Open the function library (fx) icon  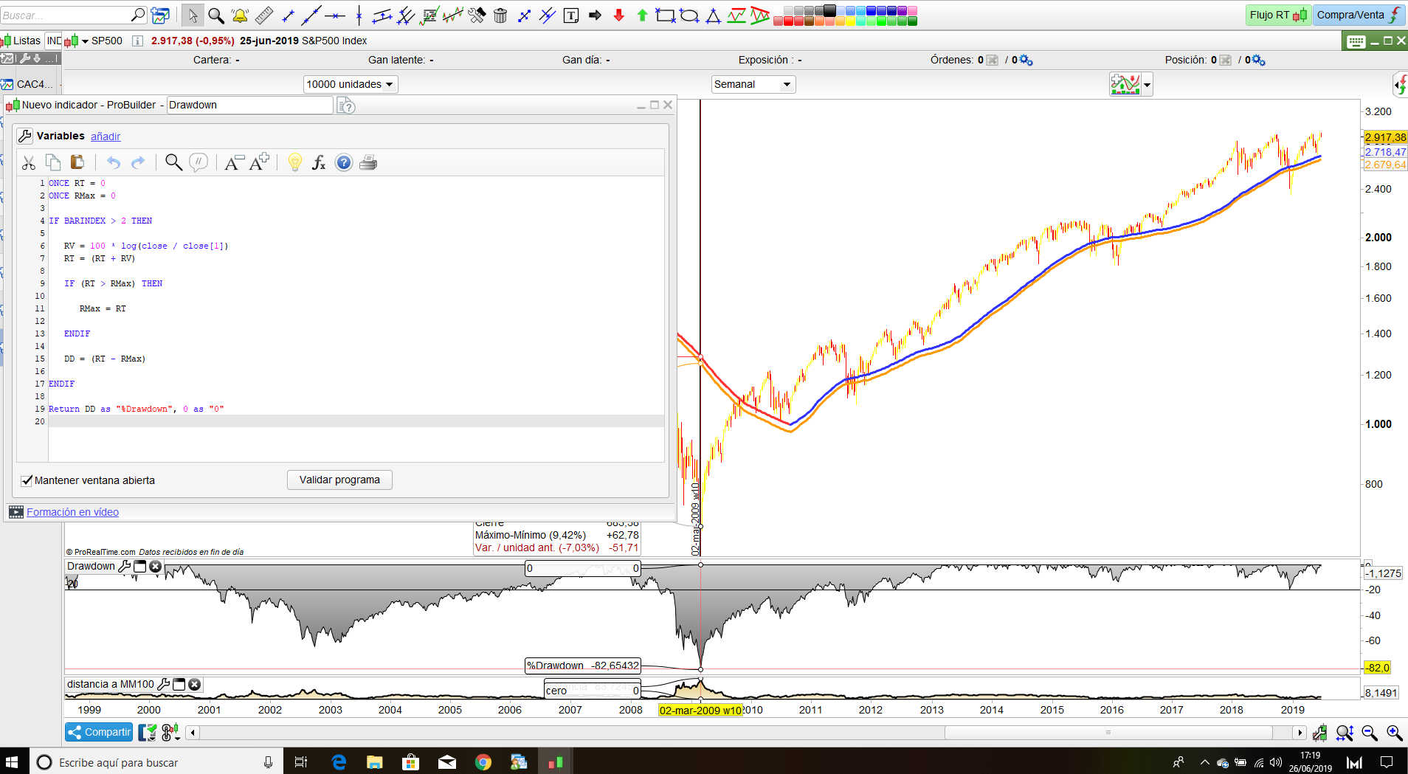point(319,162)
